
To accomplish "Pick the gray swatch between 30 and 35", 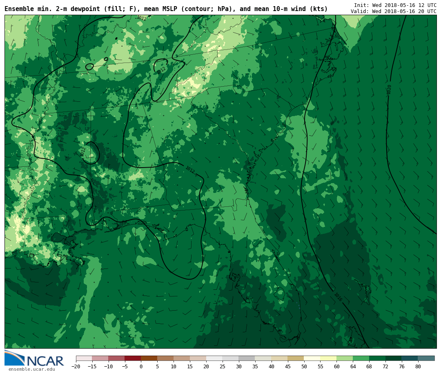I will 247,358.
